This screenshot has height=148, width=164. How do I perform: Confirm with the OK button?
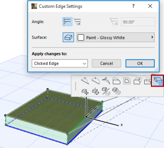[x=140, y=63]
